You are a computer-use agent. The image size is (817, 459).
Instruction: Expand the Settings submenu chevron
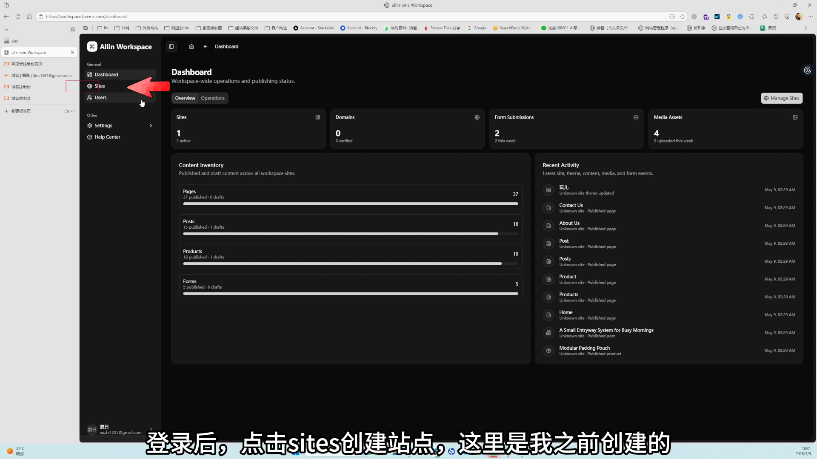point(151,125)
